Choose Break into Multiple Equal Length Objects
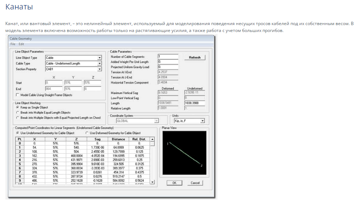 pos(17,113)
